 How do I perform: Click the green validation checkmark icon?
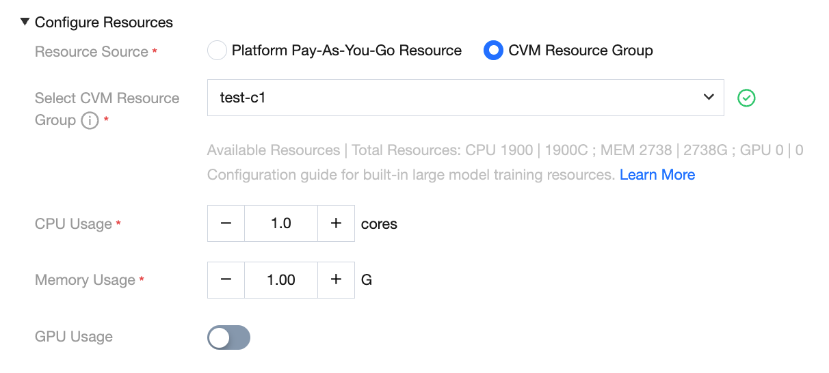click(x=746, y=98)
